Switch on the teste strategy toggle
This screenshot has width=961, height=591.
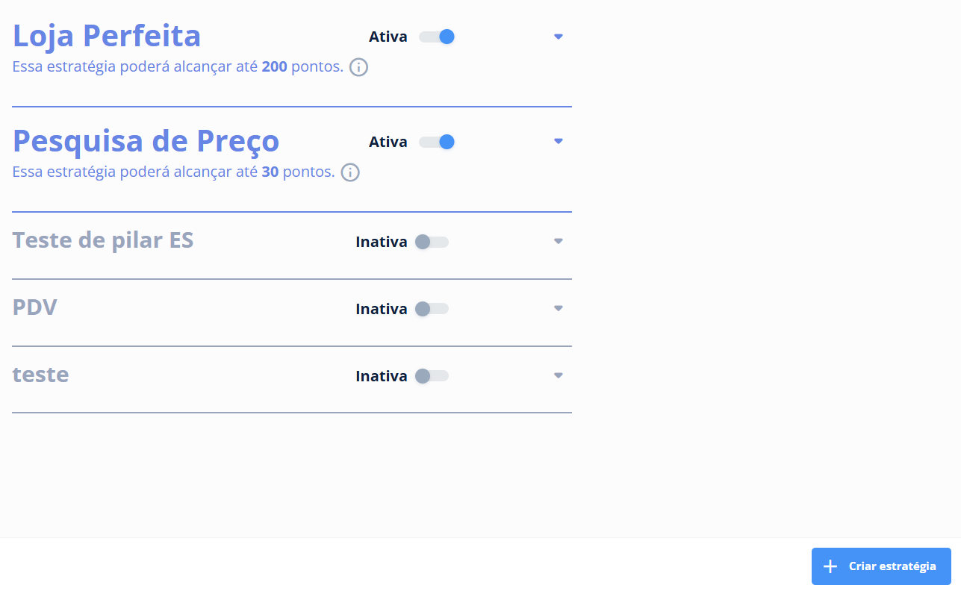(432, 376)
